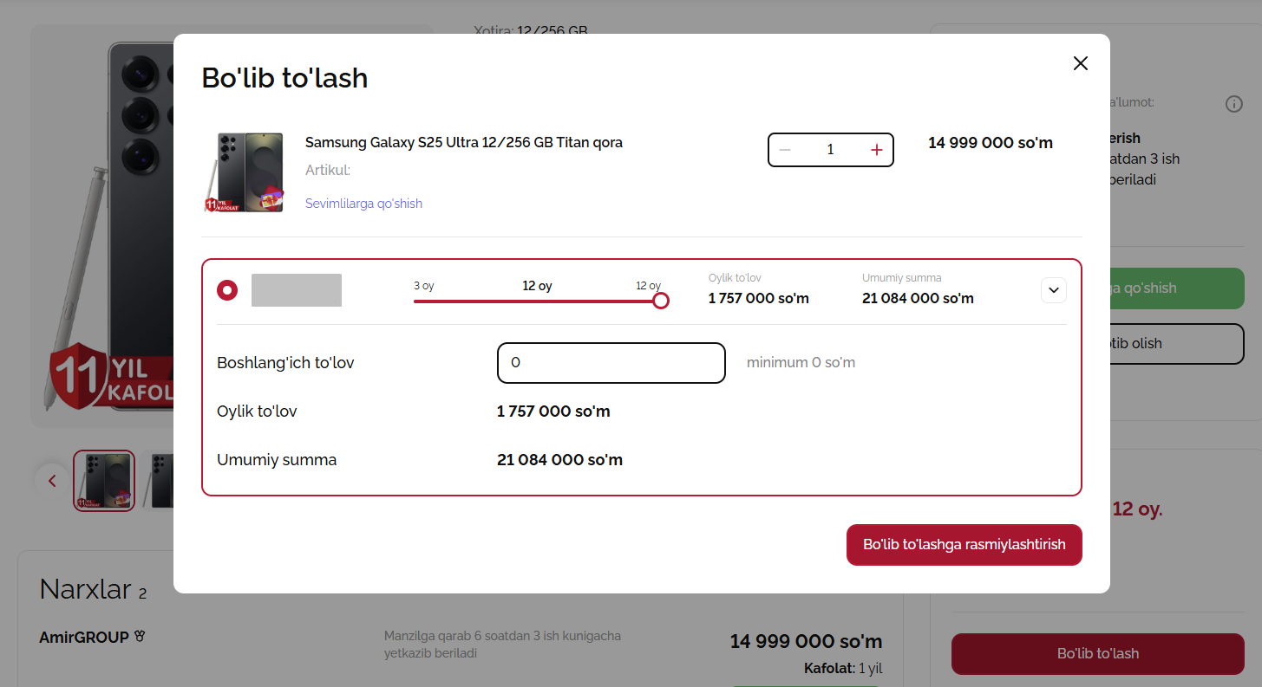This screenshot has width=1262, height=687.
Task: Close the Bo'lib to'lash dialog
Action: click(x=1080, y=63)
